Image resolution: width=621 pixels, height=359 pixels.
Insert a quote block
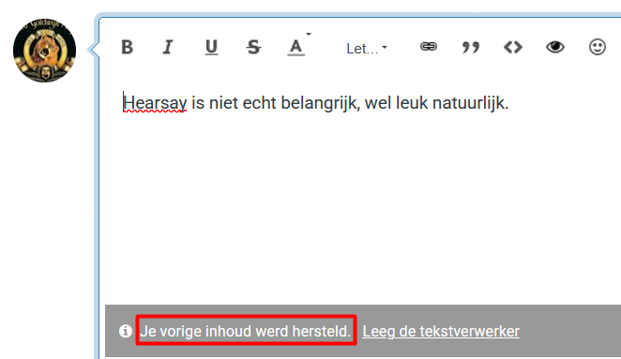click(x=471, y=47)
